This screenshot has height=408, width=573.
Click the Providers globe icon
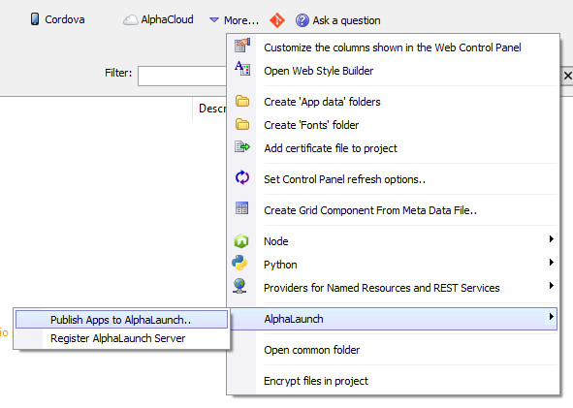click(239, 286)
